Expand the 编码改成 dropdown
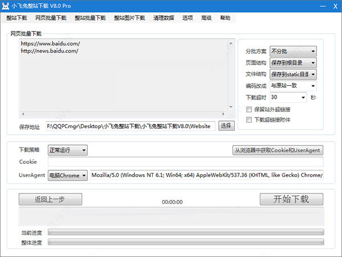342x257 pixels. pyautogui.click(x=293, y=86)
